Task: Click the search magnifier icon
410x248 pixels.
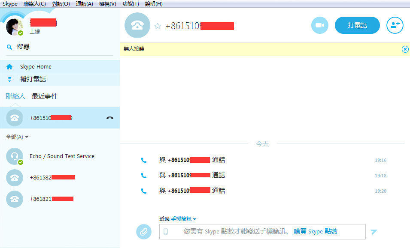Action: [9, 47]
